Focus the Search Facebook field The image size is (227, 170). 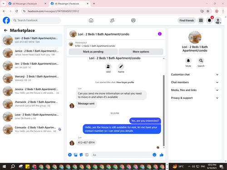(36, 20)
